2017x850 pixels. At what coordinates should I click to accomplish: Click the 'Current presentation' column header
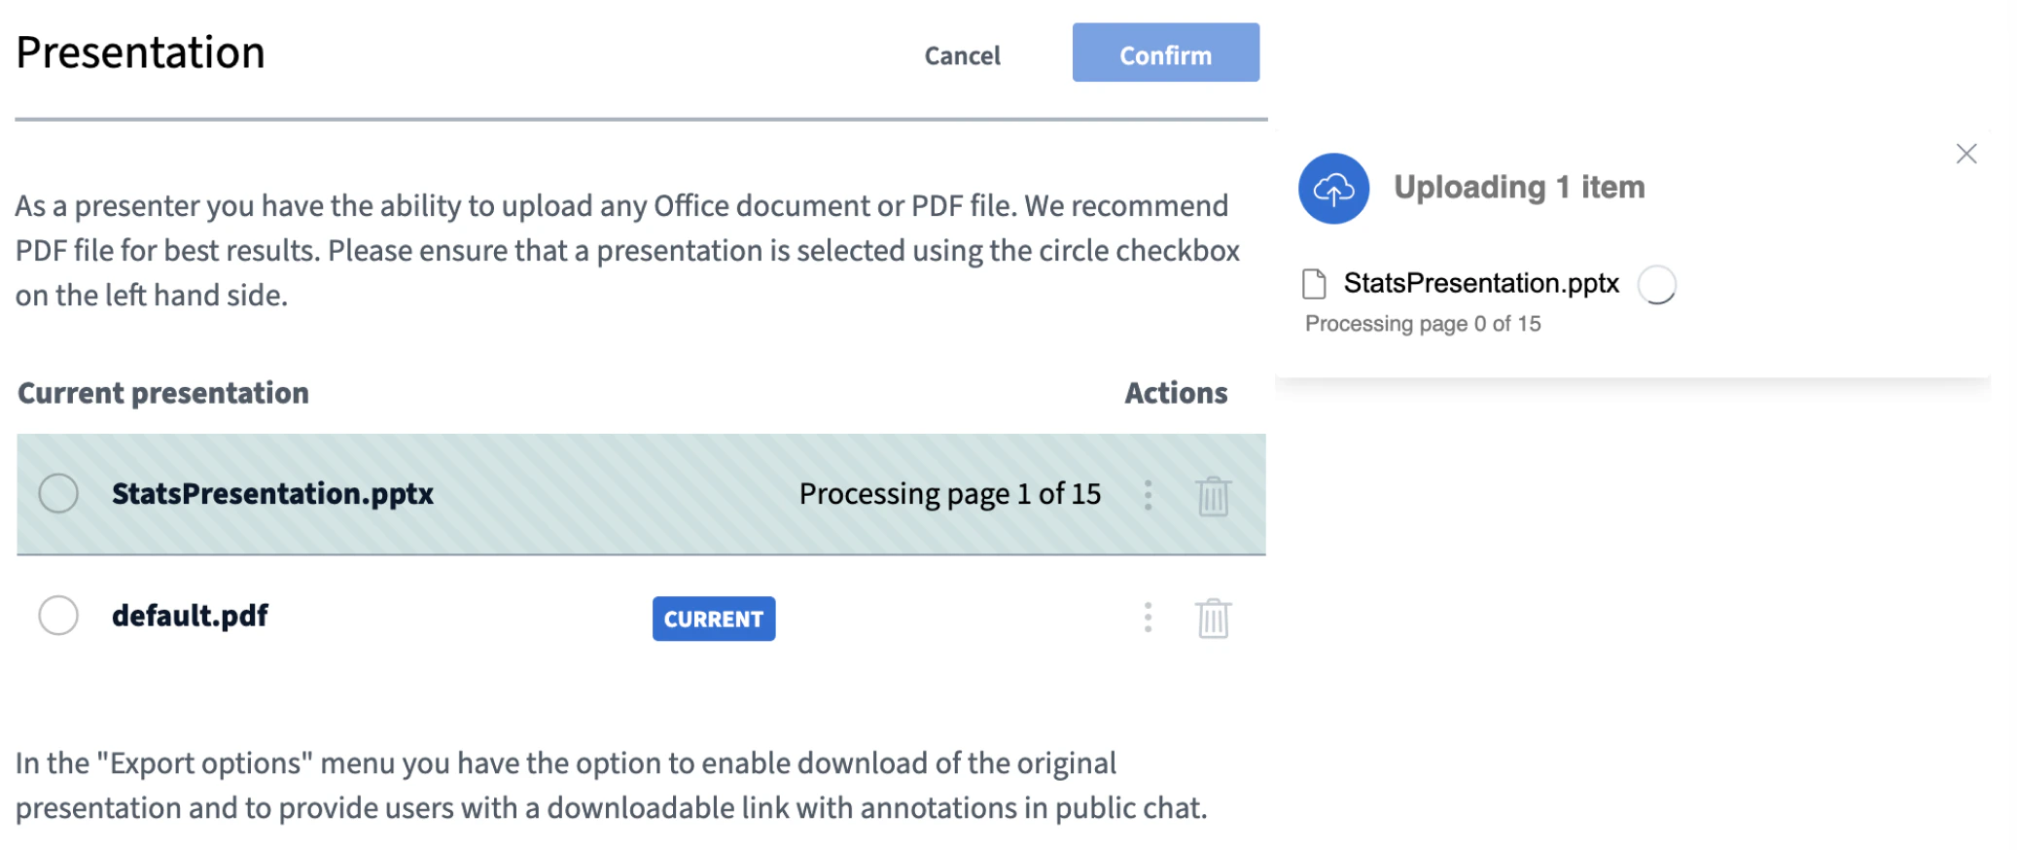pyautogui.click(x=163, y=393)
